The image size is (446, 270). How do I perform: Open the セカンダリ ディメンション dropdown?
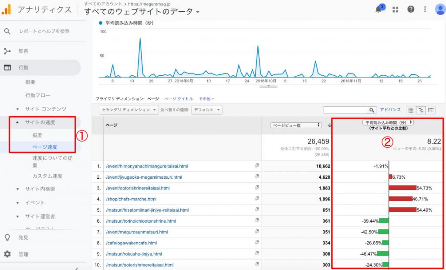coord(128,110)
